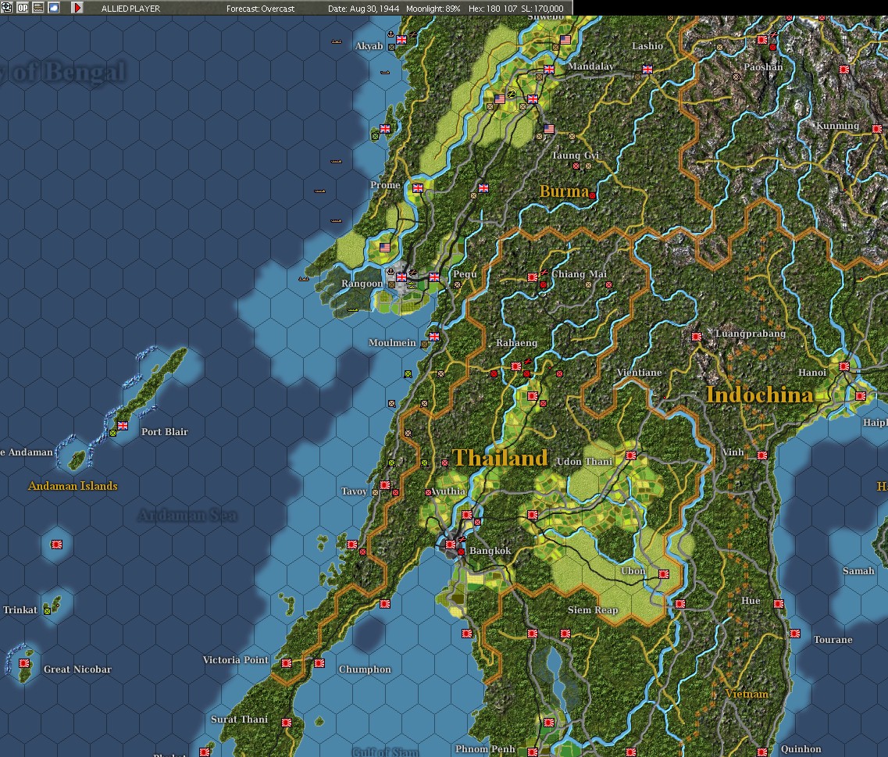Click the Date: Aug 30, 1944 status text
The image size is (888, 757).
[364, 9]
